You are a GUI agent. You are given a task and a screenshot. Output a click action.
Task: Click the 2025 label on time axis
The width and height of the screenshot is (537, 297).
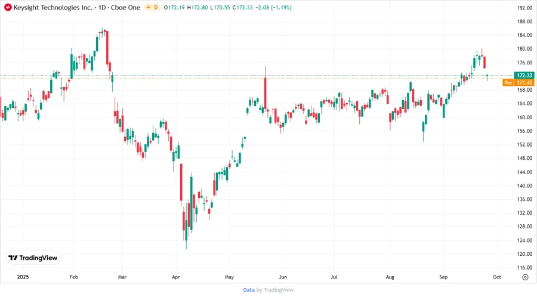coord(23,277)
